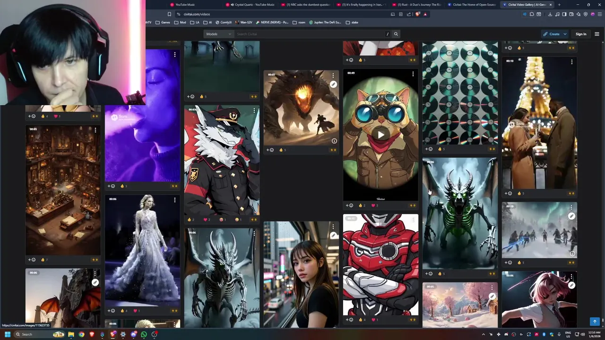Viewport: 605px width, 340px height.
Task: Open the three-dot menu on the binoculars cat video
Action: click(413, 74)
